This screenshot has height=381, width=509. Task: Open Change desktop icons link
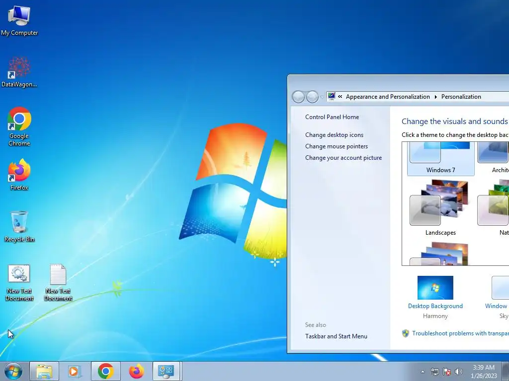click(334, 135)
